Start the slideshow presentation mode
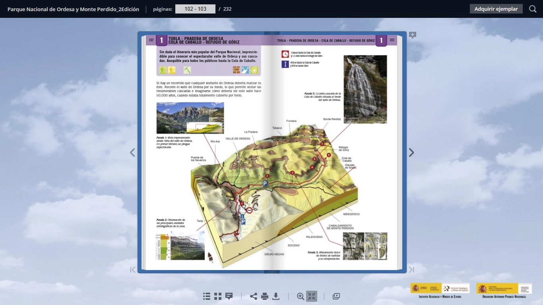Screen dimensions: 543x305 [x=336, y=296]
